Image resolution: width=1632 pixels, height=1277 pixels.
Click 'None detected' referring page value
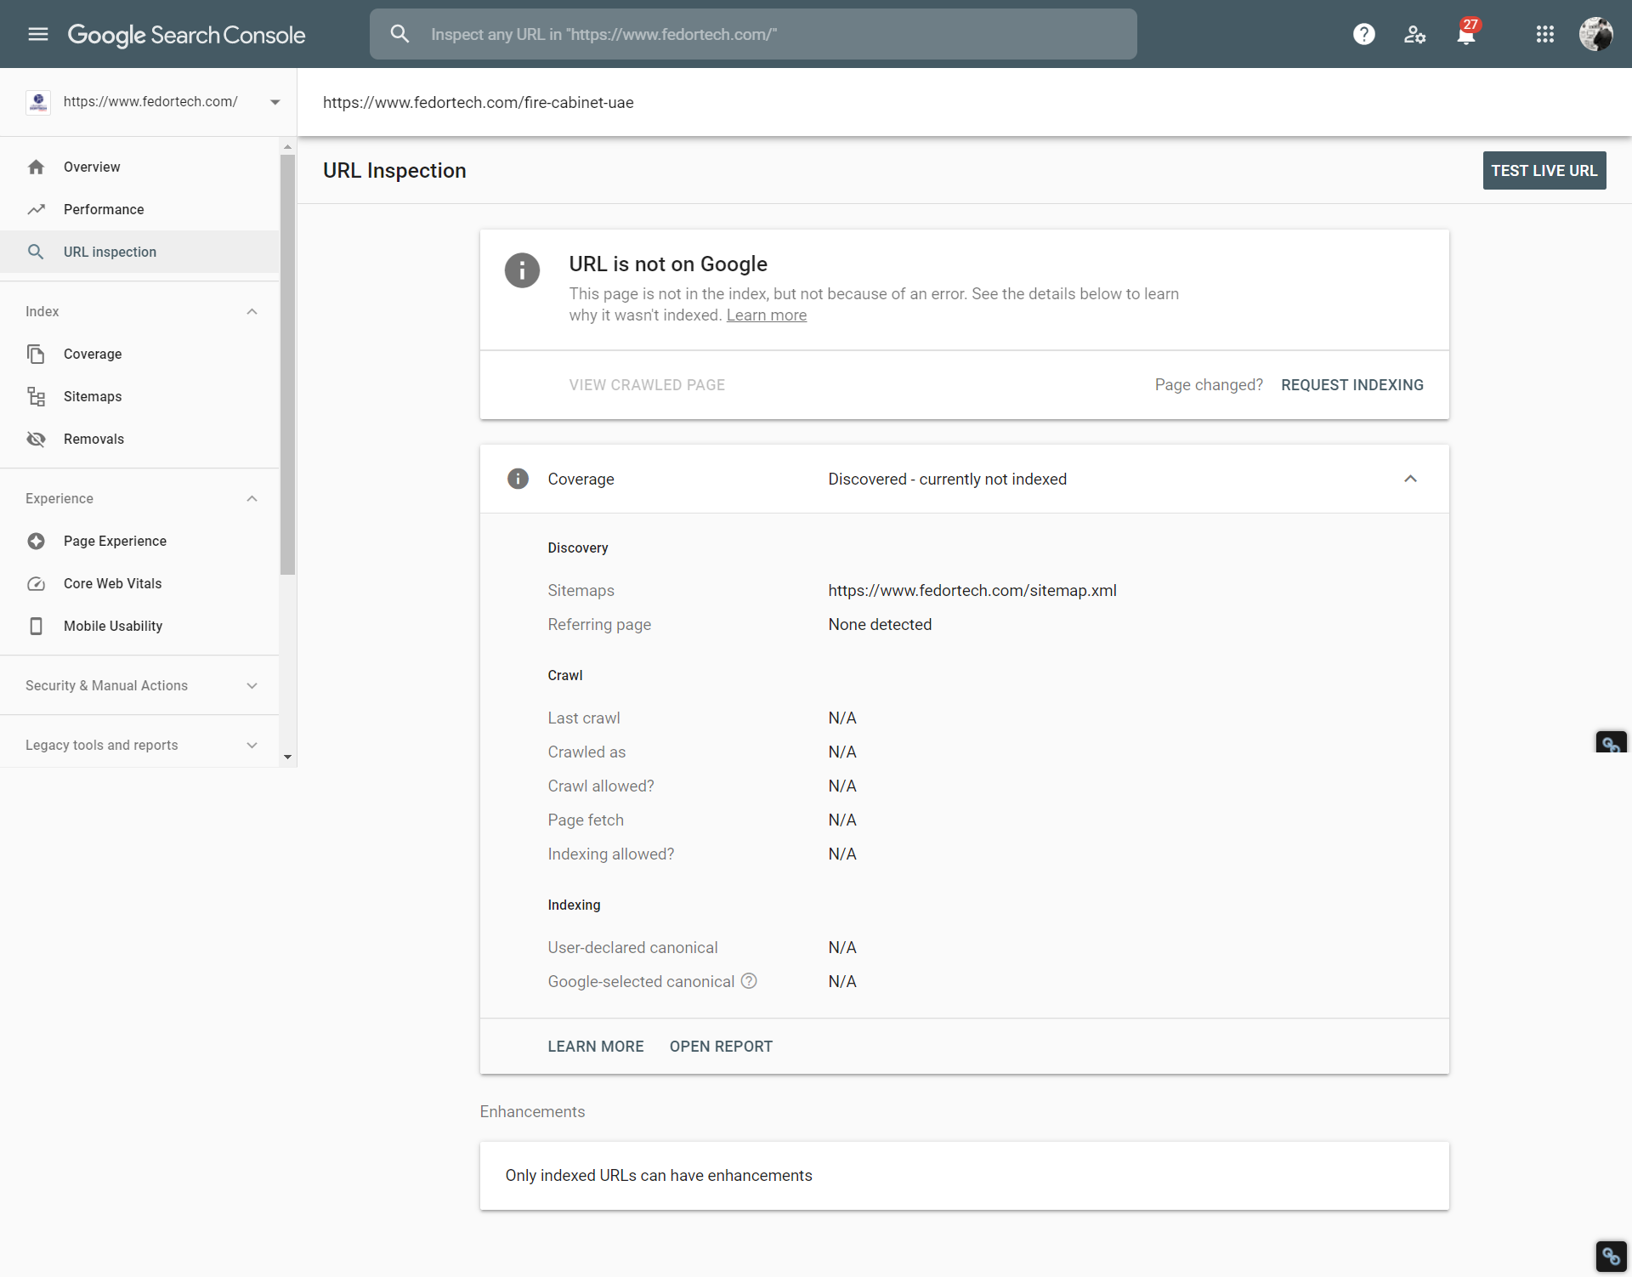(880, 624)
